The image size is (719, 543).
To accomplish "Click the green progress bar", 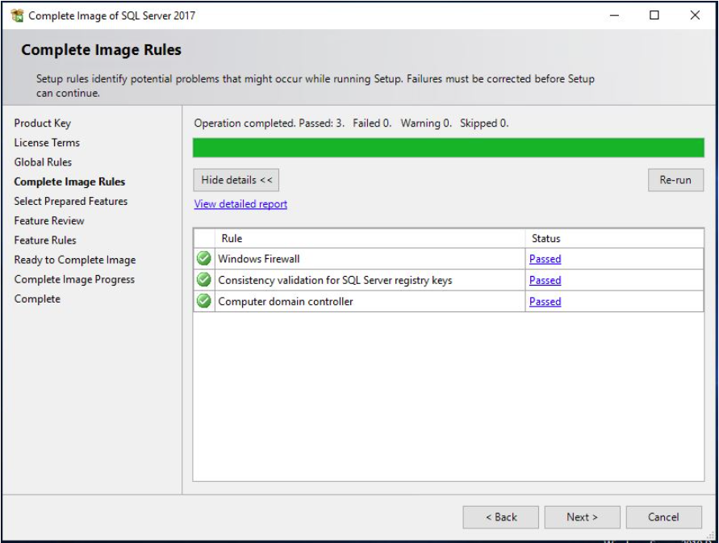I will point(448,148).
